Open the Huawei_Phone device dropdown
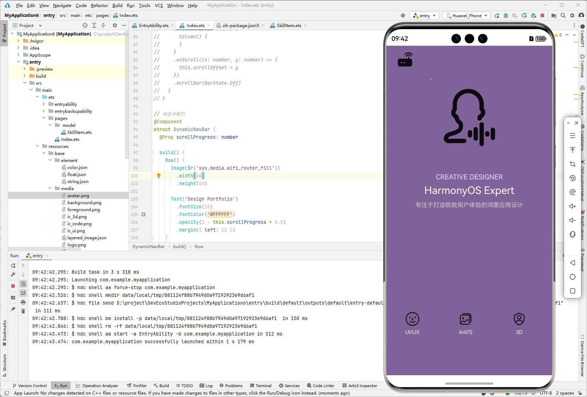 point(467,15)
